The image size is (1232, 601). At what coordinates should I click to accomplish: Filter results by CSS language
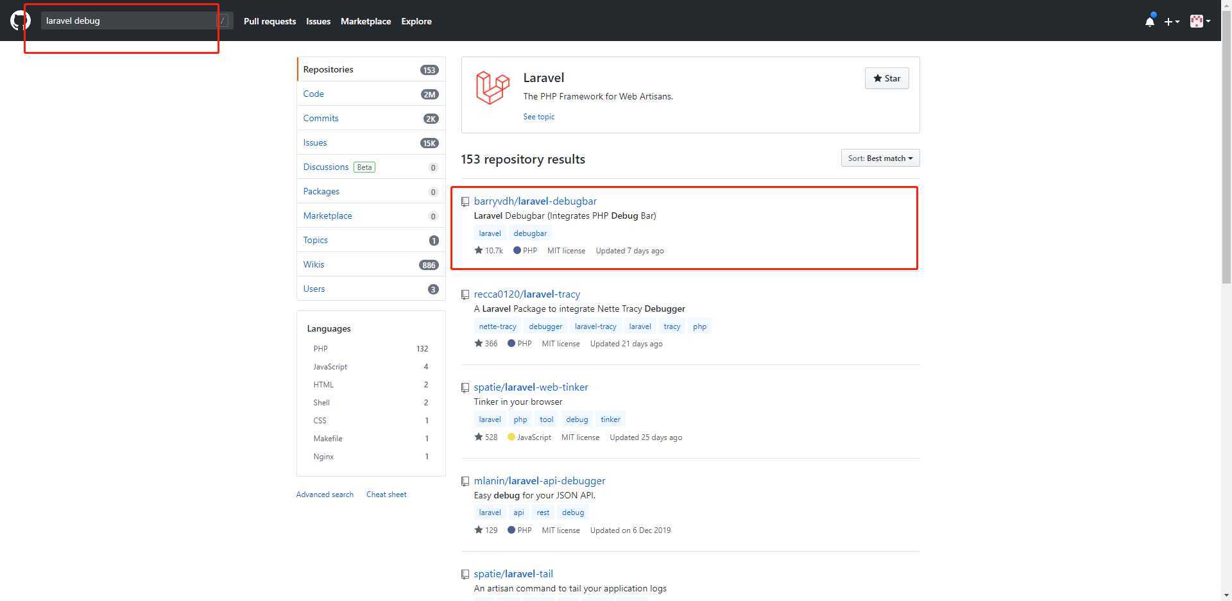pyautogui.click(x=371, y=421)
